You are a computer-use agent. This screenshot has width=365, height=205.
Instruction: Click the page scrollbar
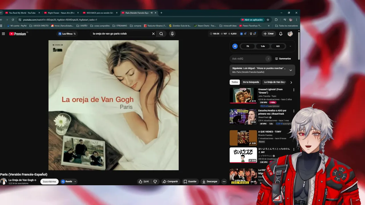click(299, 46)
